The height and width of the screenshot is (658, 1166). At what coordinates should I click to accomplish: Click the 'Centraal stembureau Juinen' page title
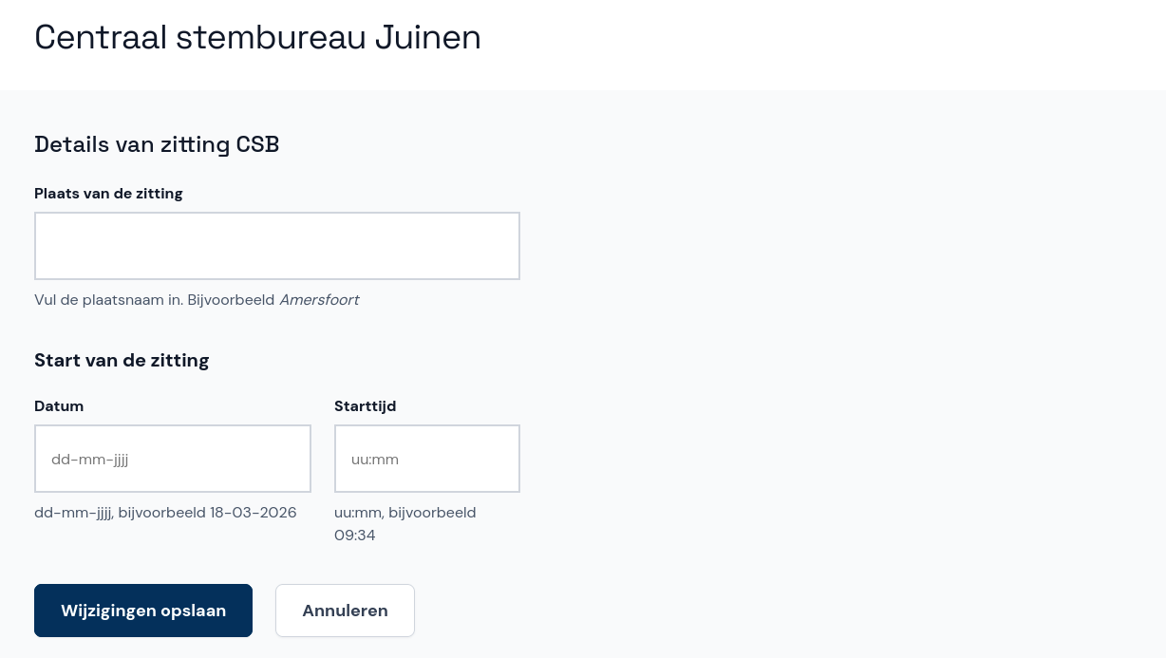(x=257, y=37)
